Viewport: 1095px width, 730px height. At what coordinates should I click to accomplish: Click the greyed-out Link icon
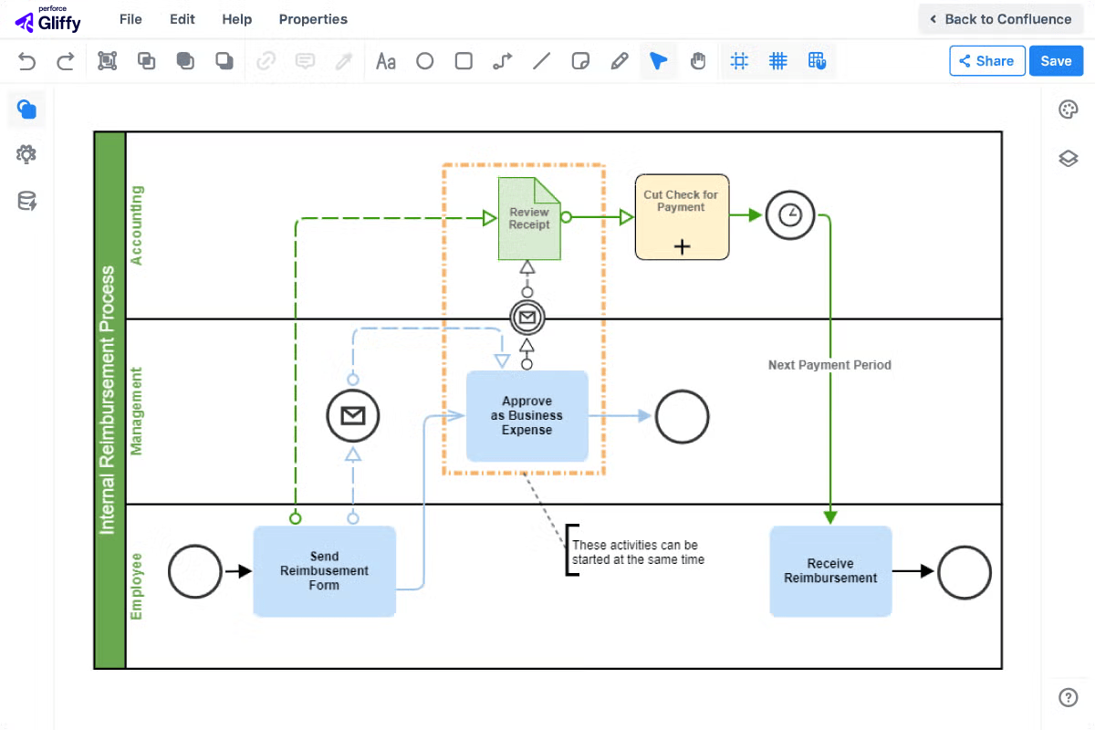pyautogui.click(x=266, y=61)
